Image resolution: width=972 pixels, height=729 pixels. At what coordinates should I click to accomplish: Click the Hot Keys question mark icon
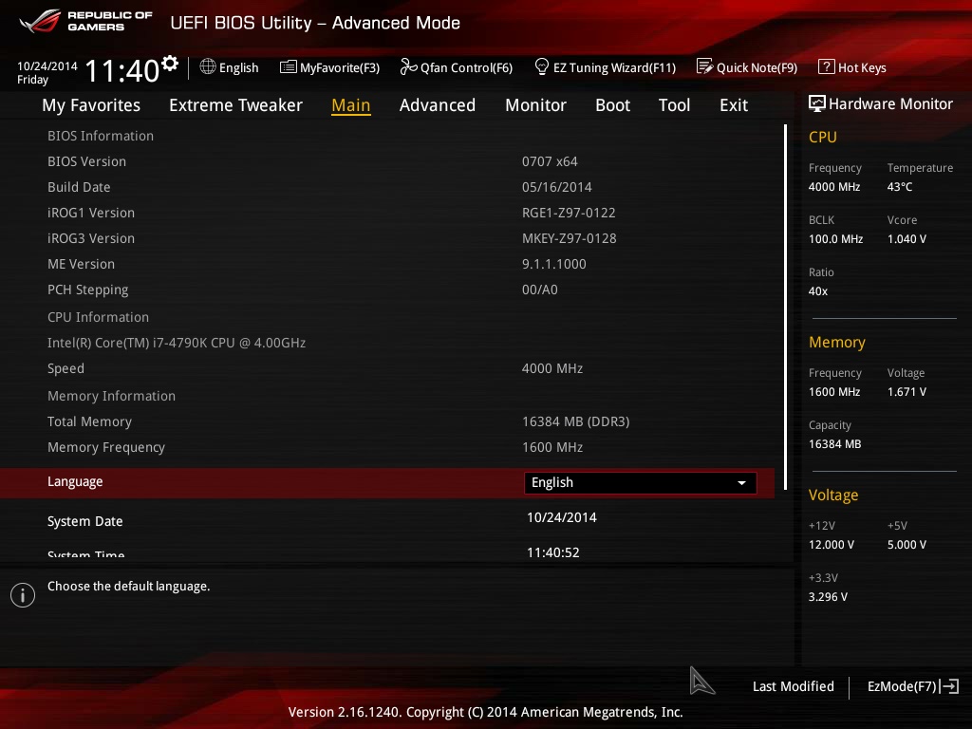pyautogui.click(x=826, y=66)
